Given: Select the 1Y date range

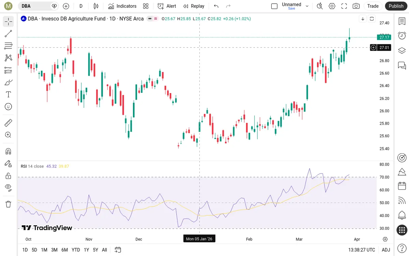Looking at the screenshot, I should point(86,250).
